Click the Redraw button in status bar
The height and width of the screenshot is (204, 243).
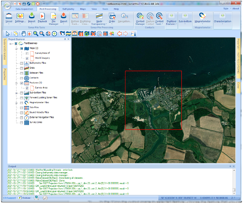coord(25,198)
